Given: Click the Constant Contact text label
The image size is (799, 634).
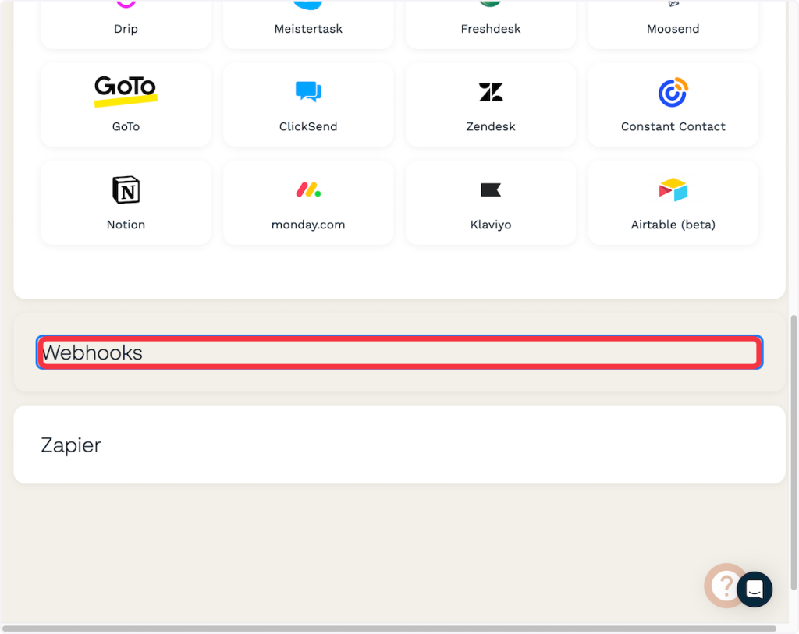Looking at the screenshot, I should (673, 126).
